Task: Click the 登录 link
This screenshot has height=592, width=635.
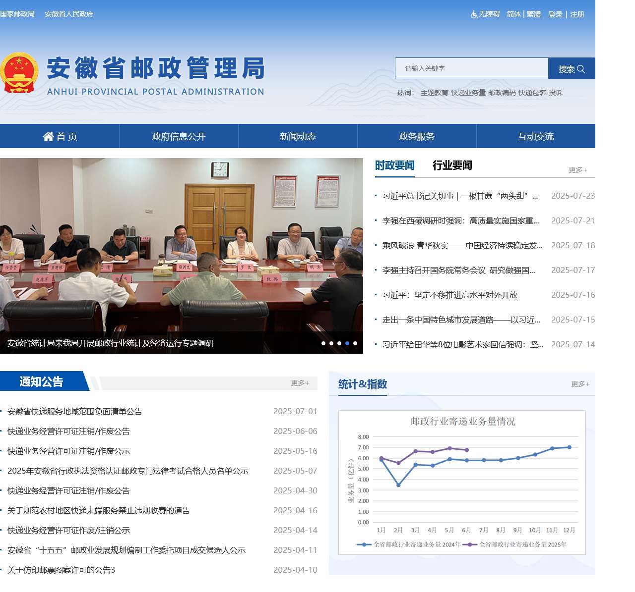Action: [556, 14]
